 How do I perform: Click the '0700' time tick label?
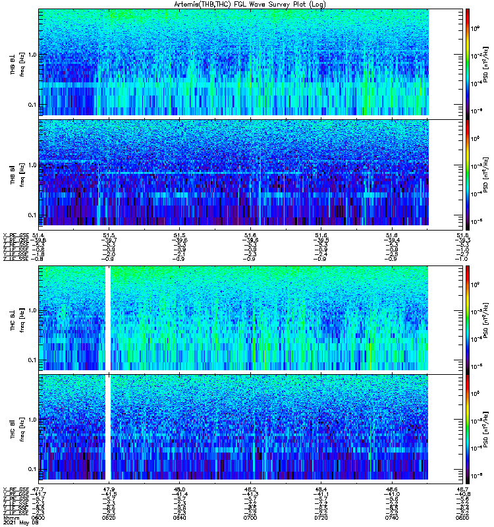[250, 518]
